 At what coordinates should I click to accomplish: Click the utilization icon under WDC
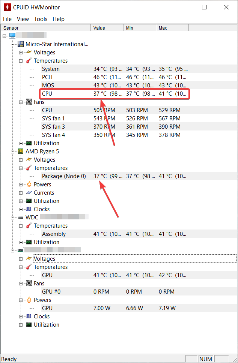(x=29, y=242)
